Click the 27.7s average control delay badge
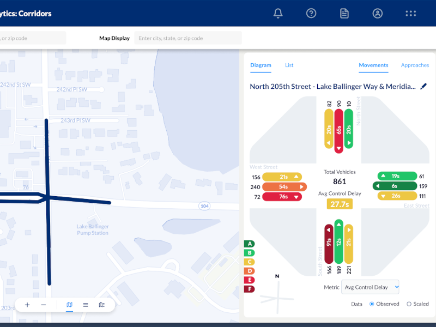Screen dimensions: 436x327 (x=340, y=204)
